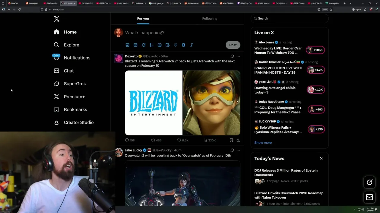Click the Grok enhance icon in composer
This screenshot has height=213, width=380.
coord(143,45)
